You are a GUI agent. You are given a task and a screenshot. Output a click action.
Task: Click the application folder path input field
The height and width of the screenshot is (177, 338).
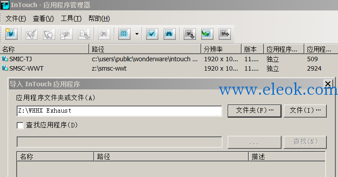[119, 111]
